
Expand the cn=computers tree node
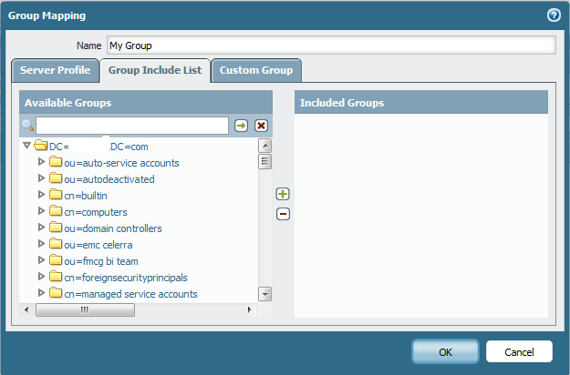point(41,212)
